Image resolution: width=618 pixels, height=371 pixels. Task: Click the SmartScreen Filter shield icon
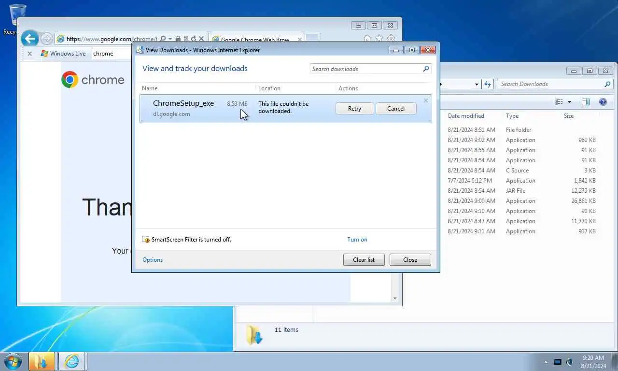pyautogui.click(x=146, y=240)
